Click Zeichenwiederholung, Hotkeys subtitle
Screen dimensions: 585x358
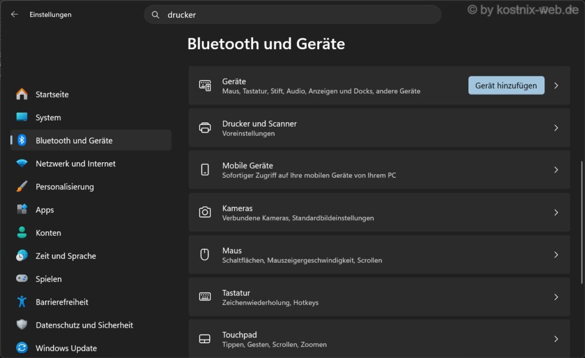[270, 303]
